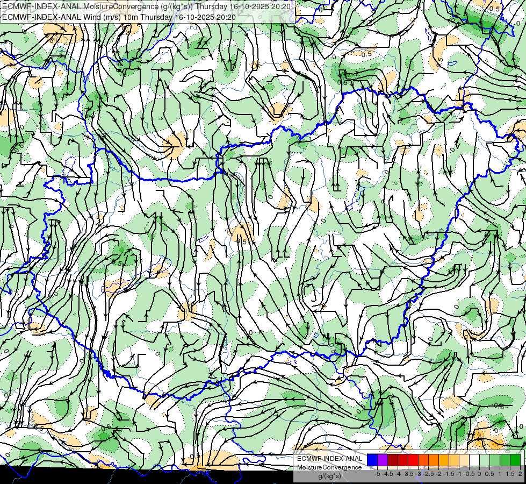The image size is (526, 484).
Task: Click the "-2.5" tick label on the legend scale
Action: 428,474
